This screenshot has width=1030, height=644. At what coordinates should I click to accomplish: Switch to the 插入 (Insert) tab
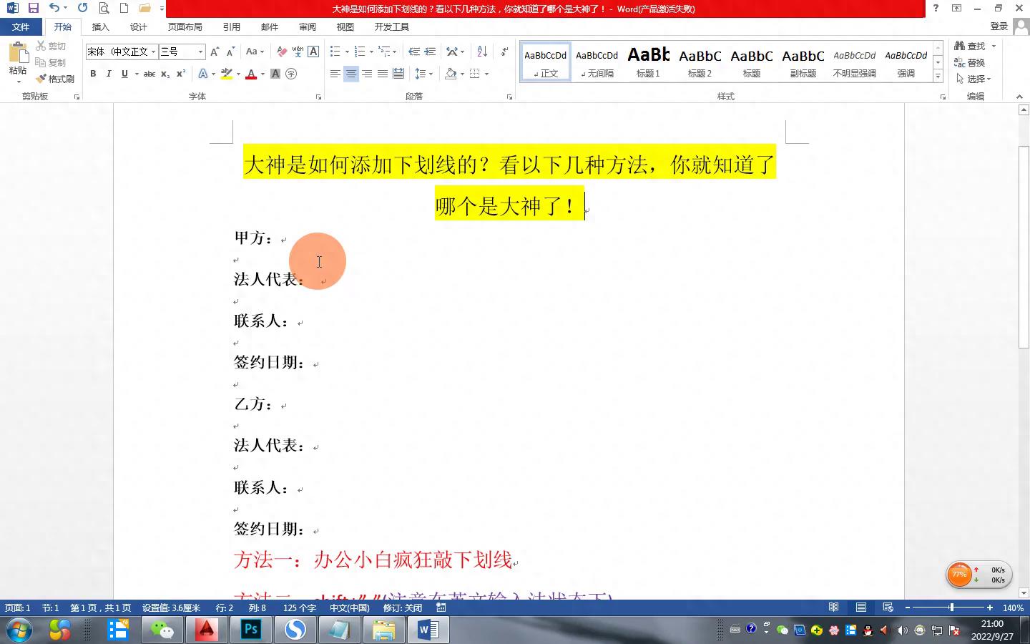coord(100,26)
